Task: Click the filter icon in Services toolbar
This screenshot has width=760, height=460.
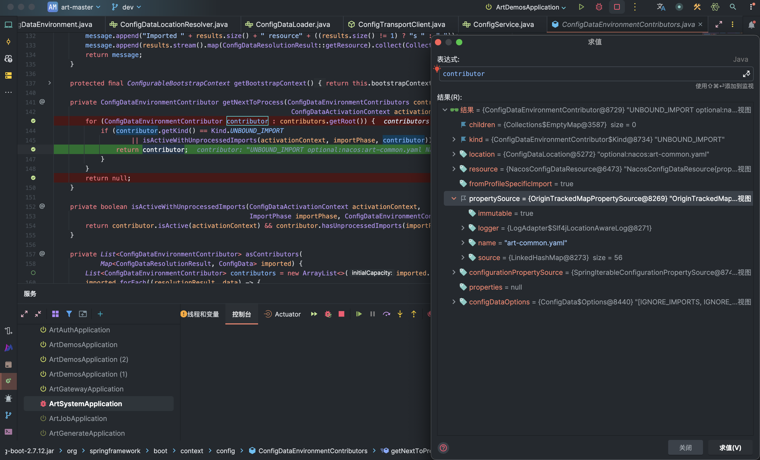Action: pos(69,314)
